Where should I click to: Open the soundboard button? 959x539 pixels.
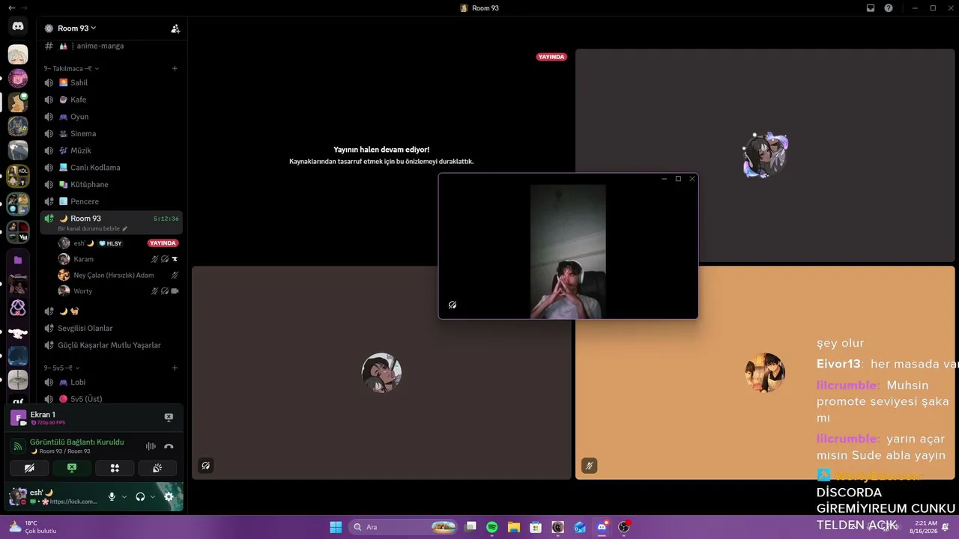157,468
